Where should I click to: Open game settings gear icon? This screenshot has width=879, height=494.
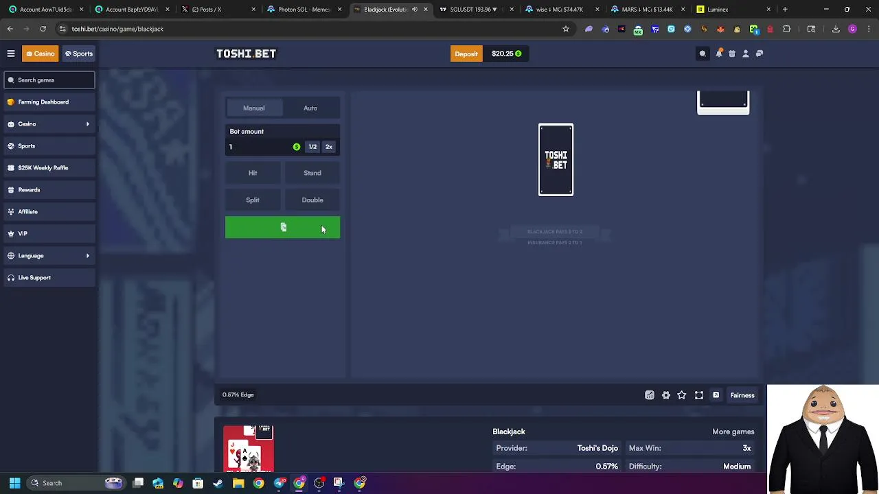(x=666, y=395)
